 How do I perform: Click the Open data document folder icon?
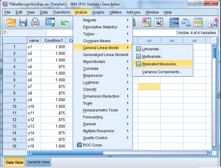tap(11, 22)
